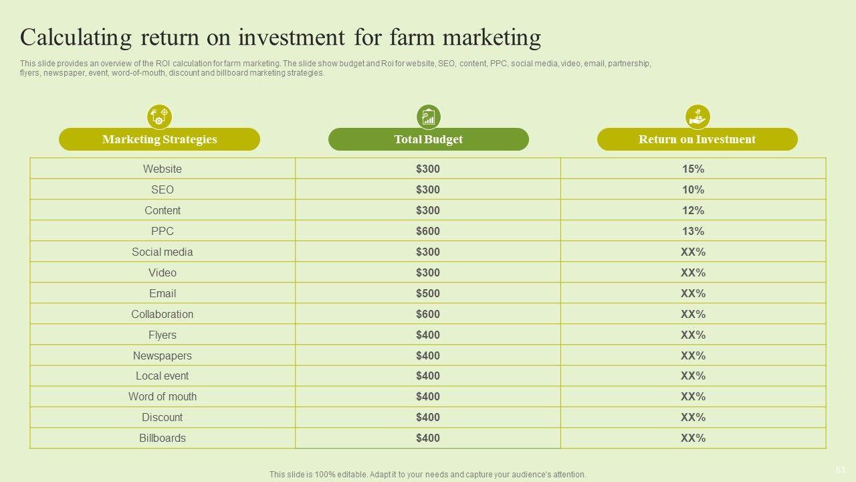Select the slide description paragraph
Viewport: 856px width, 482px height.
(334, 68)
